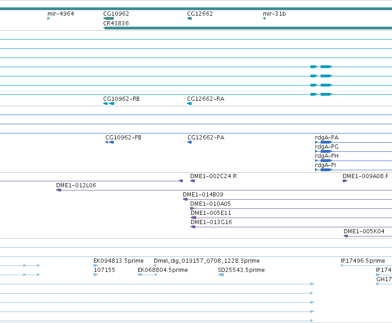
Task: Click the purple arrowhead below DME1-010A05
Action: 193,208
